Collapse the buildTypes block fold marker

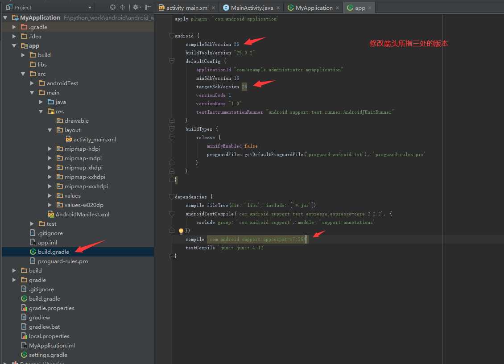click(x=172, y=128)
